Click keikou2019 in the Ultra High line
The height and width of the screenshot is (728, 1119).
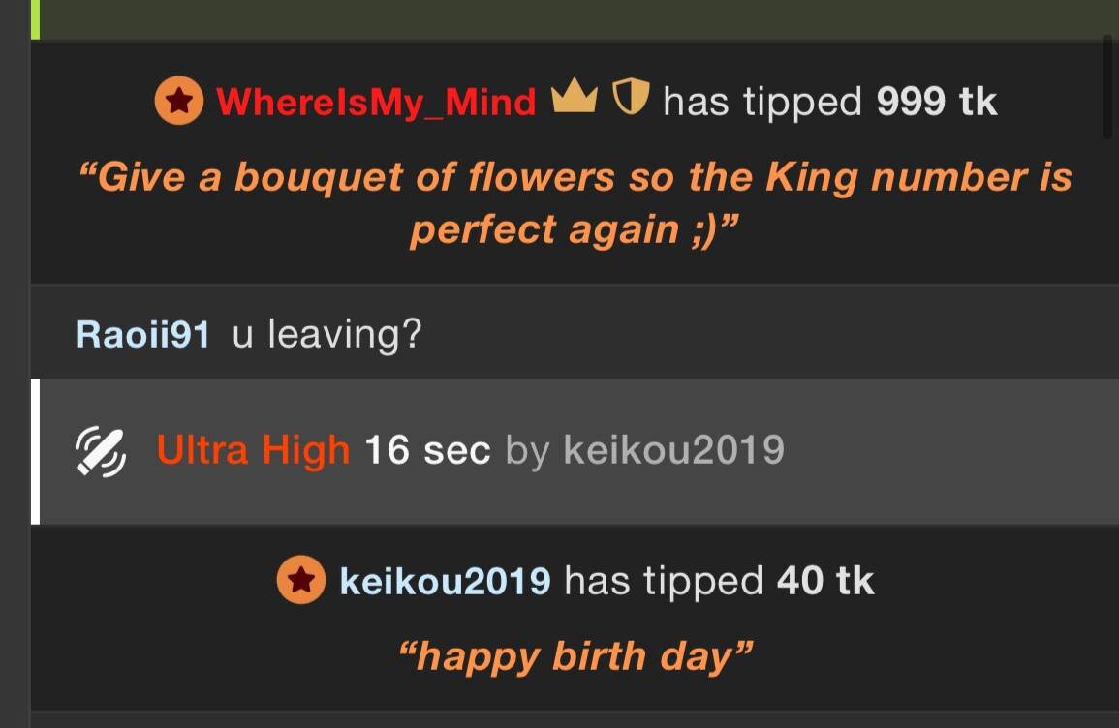[x=673, y=450]
